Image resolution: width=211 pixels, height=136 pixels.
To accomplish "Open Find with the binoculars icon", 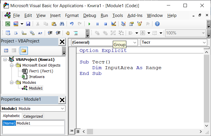I will tap(62, 24).
